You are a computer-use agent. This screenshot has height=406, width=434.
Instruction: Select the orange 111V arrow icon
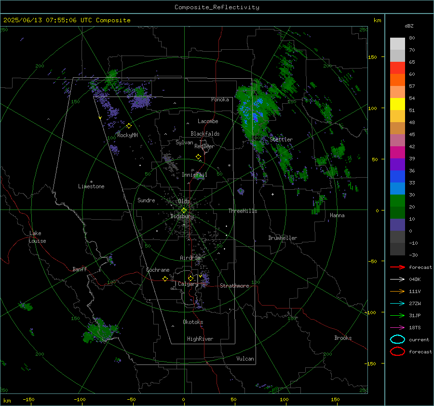(397, 291)
